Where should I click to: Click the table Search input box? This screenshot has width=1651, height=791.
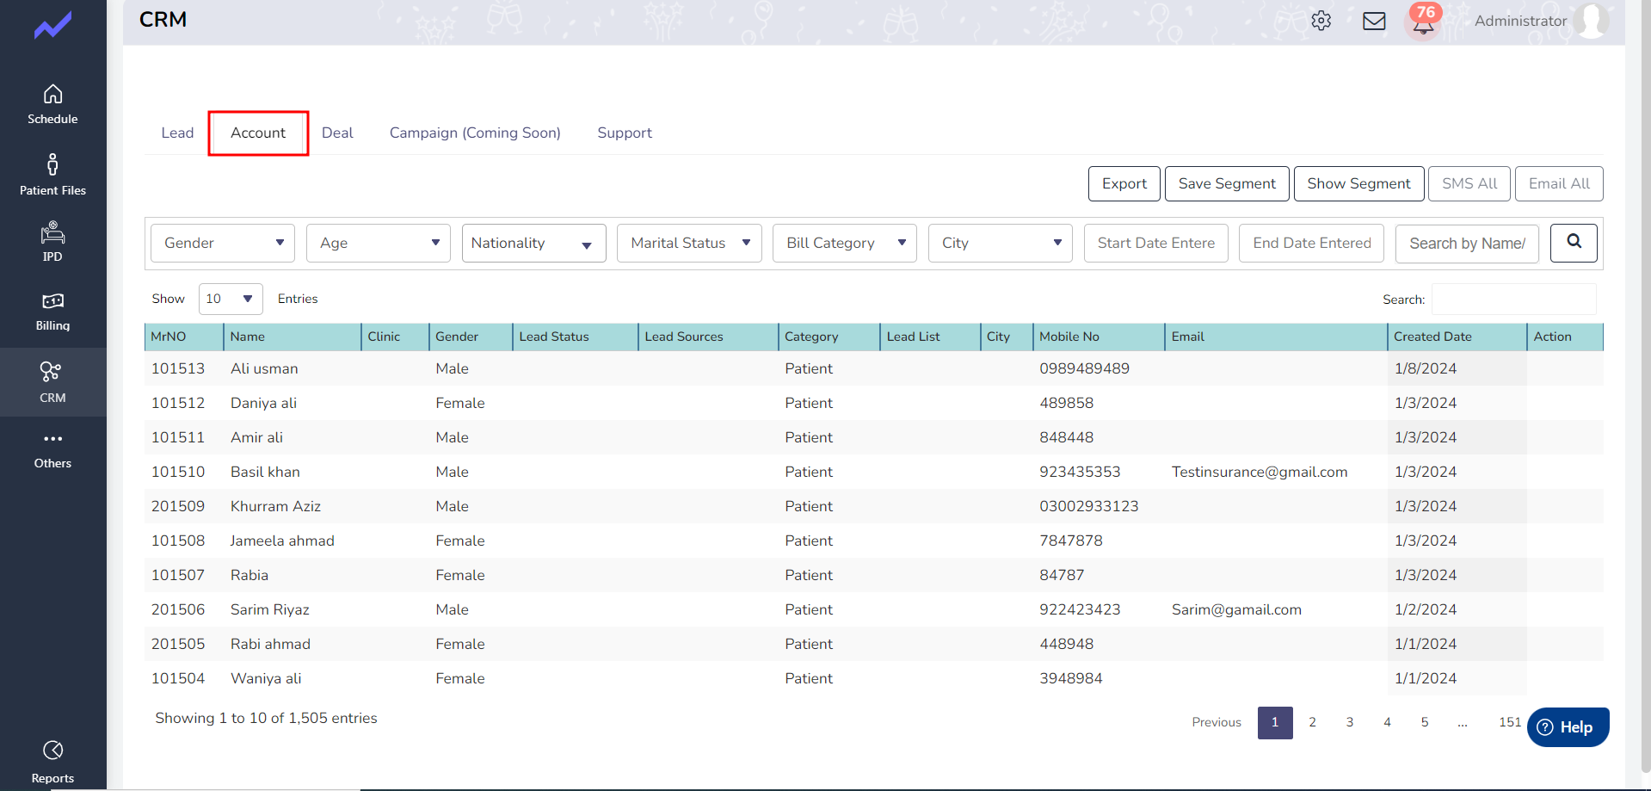tap(1514, 300)
